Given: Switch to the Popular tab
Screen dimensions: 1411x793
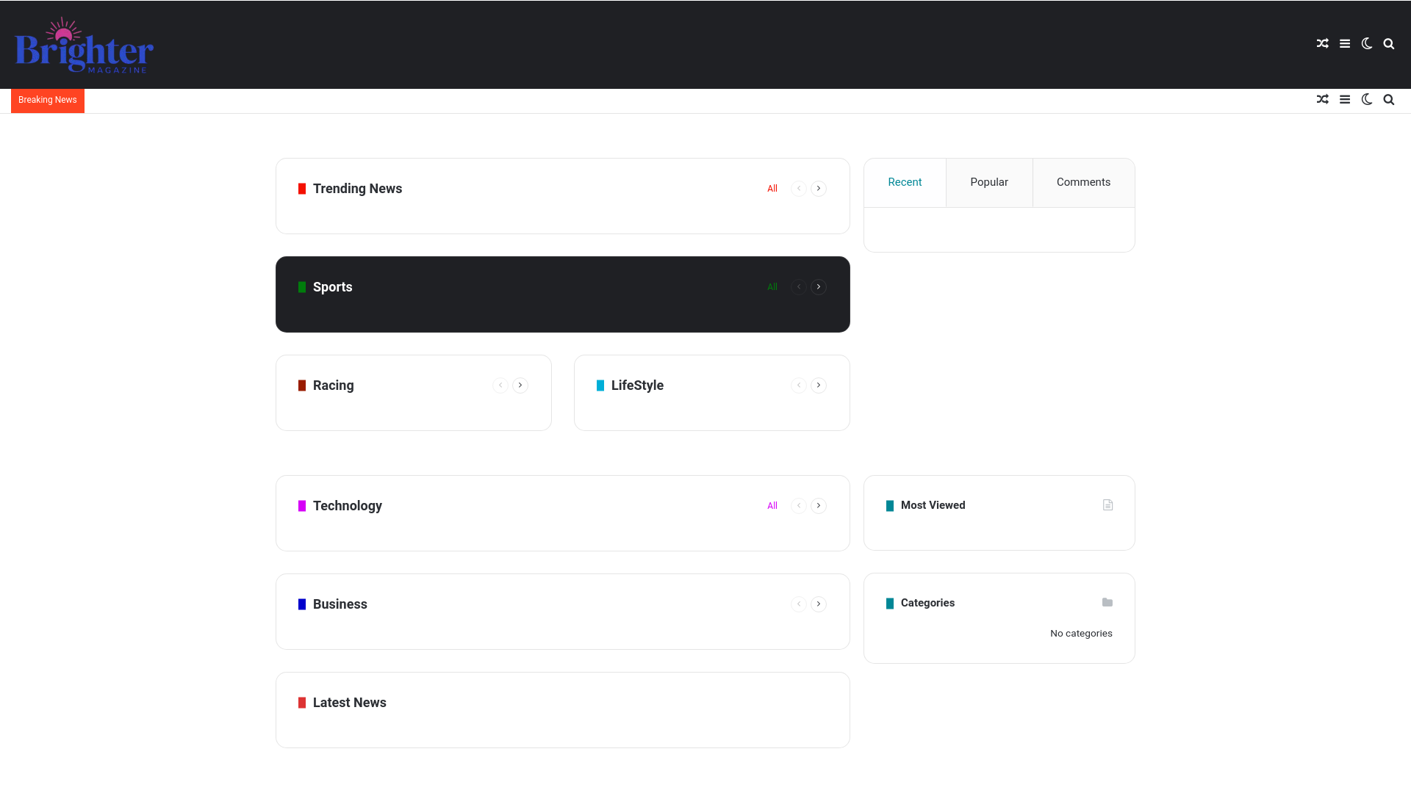Looking at the screenshot, I should (x=988, y=182).
